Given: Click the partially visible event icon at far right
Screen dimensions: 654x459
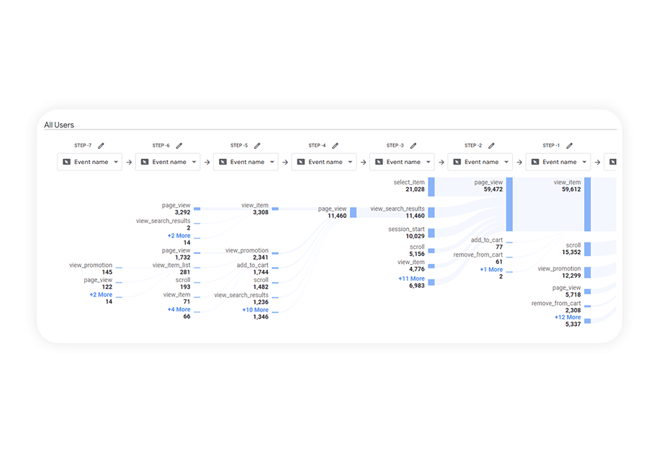Looking at the screenshot, I should (613, 162).
